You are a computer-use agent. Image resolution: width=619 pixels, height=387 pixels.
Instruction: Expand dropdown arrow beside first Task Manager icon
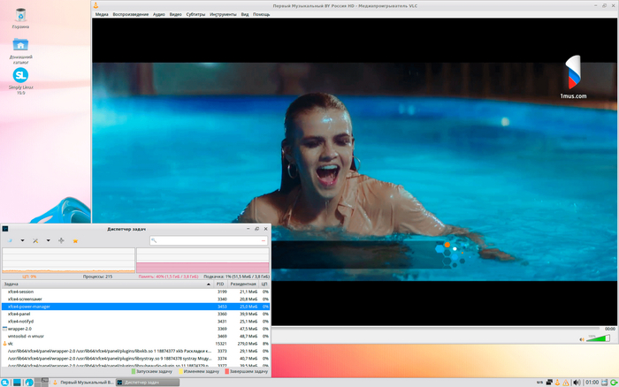tap(22, 240)
